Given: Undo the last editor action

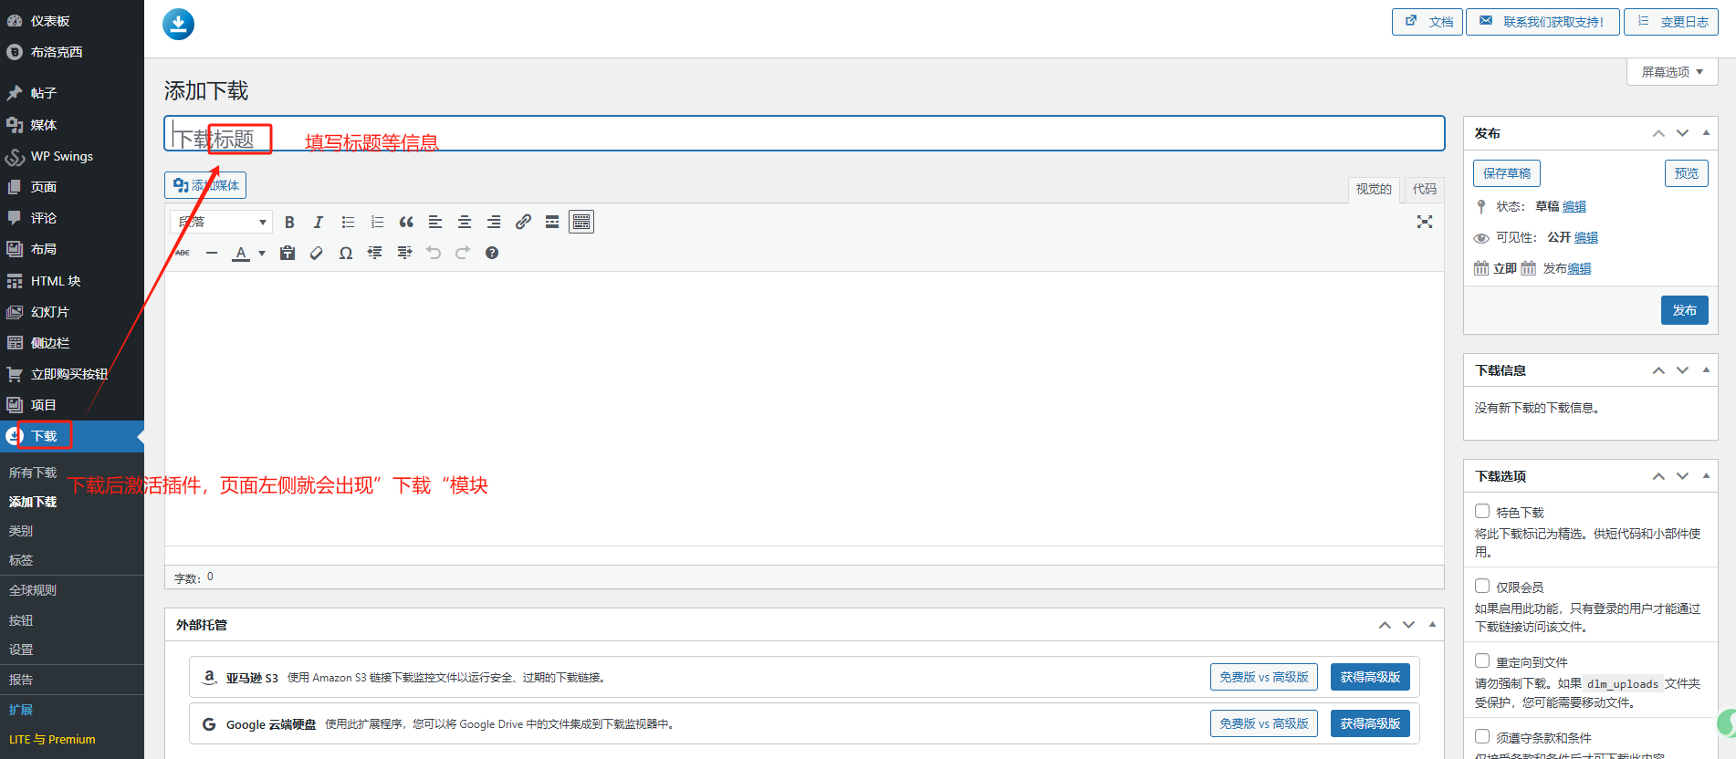Looking at the screenshot, I should pos(434,253).
